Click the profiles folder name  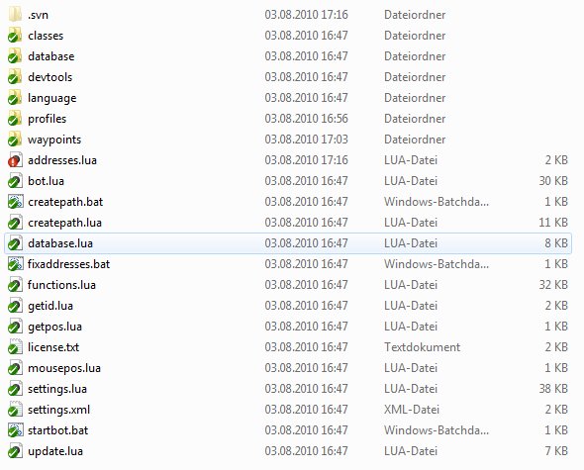point(47,119)
